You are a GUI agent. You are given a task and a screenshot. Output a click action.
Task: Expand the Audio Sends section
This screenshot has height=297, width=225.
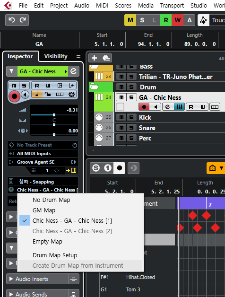pos(11,294)
